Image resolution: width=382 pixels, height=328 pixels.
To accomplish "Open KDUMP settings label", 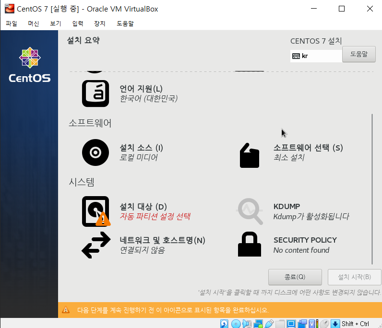I will [287, 207].
